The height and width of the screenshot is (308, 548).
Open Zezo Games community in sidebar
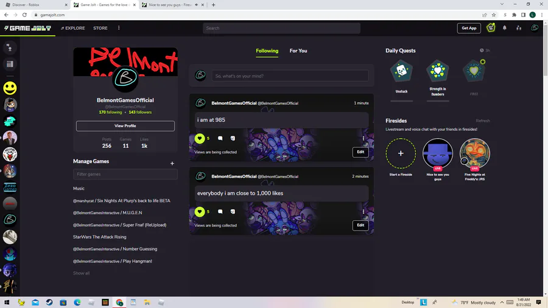pyautogui.click(x=10, y=187)
